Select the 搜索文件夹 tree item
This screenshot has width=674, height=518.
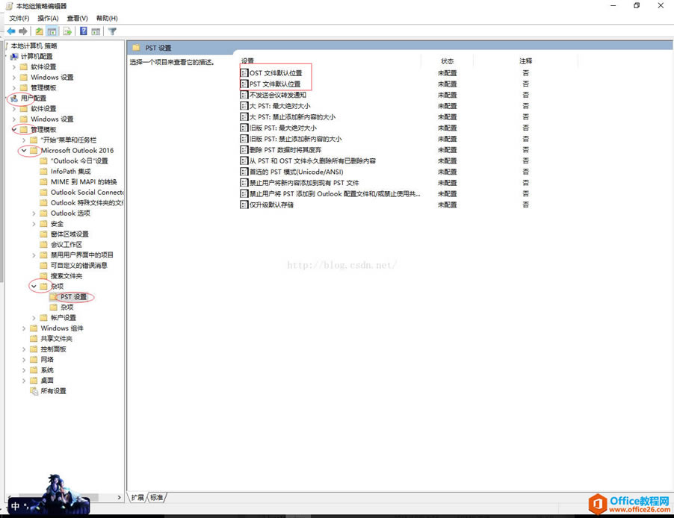coord(67,275)
